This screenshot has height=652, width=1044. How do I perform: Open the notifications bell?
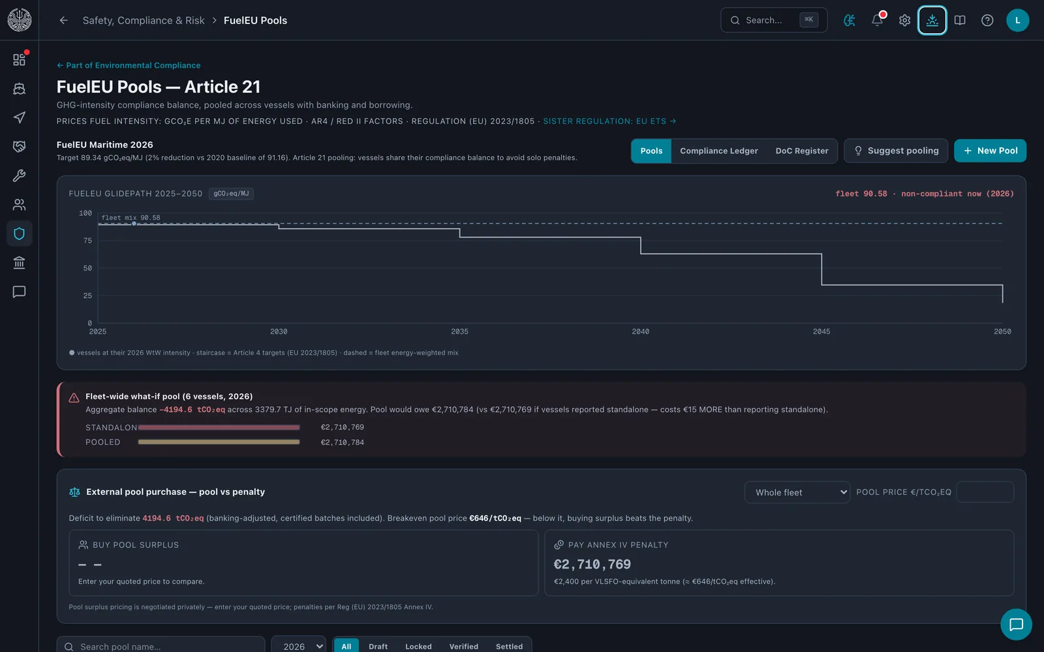coord(878,20)
